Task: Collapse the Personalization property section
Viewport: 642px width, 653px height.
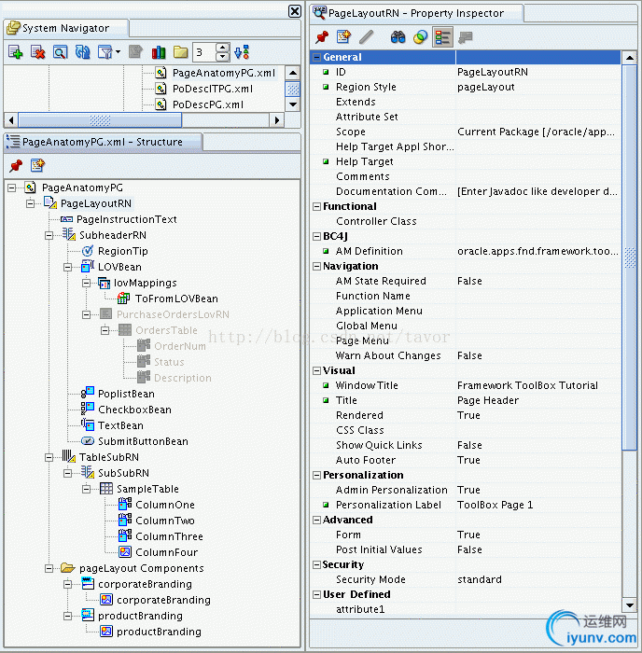Action: click(317, 475)
